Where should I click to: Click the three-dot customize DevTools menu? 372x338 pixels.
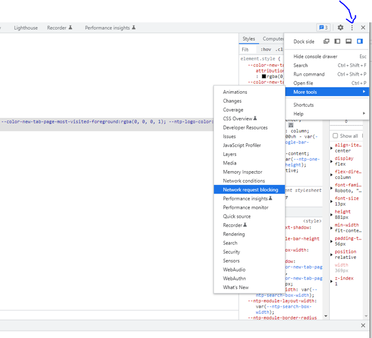pos(352,28)
